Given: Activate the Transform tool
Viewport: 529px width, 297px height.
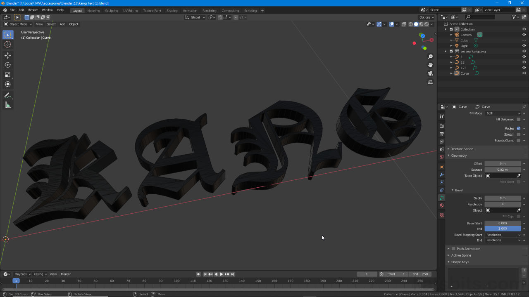Looking at the screenshot, I should point(8,84).
